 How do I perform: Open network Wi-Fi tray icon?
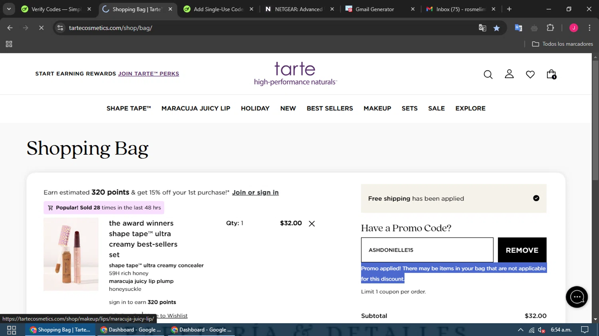[532, 330]
